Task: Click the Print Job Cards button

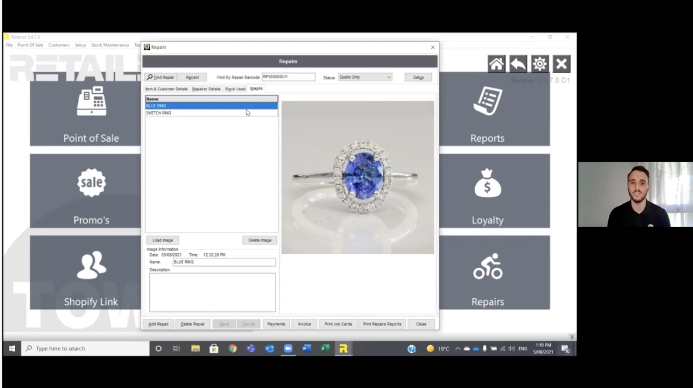Action: [x=338, y=324]
